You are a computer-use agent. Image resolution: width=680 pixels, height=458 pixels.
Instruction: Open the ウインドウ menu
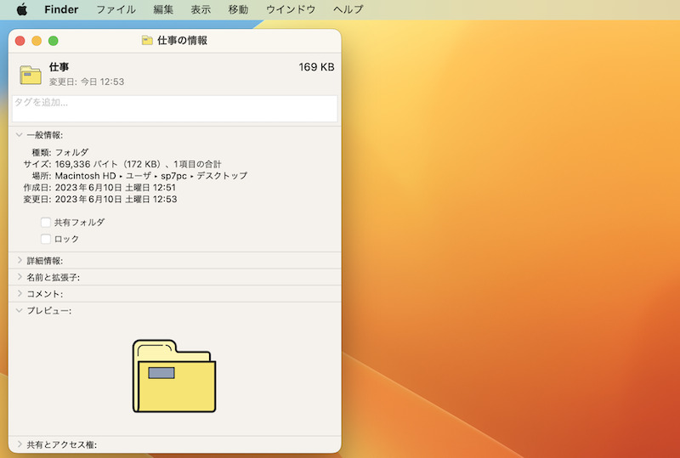(x=290, y=9)
